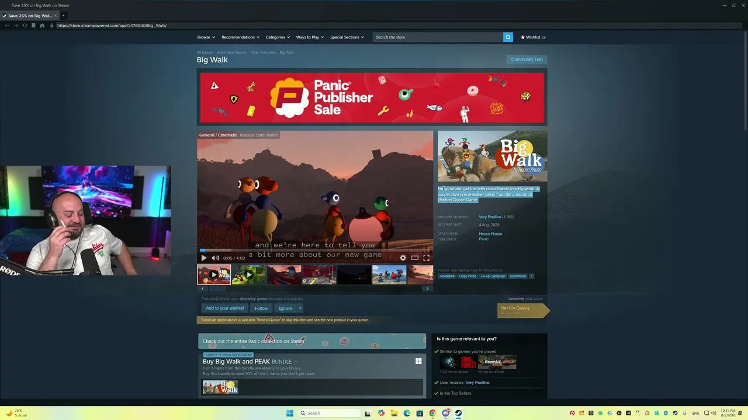Open the Ignore options dropdown arrow
This screenshot has height=420, width=748.
[x=300, y=308]
